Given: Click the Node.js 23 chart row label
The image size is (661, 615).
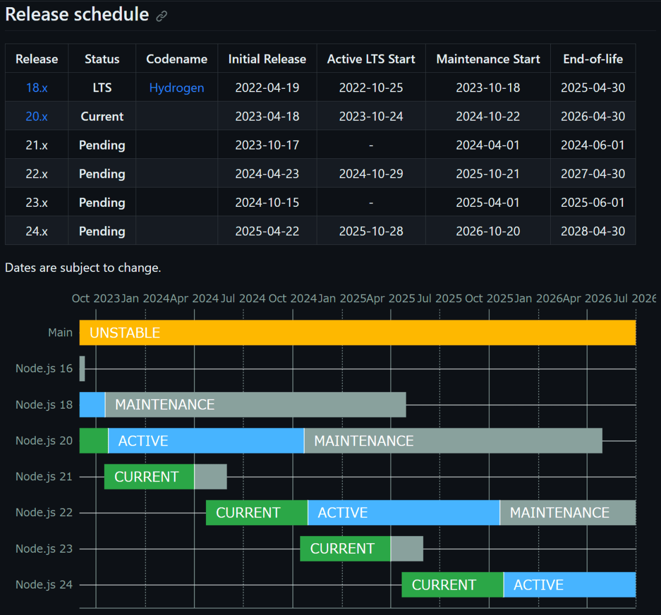Looking at the screenshot, I should pos(44,549).
